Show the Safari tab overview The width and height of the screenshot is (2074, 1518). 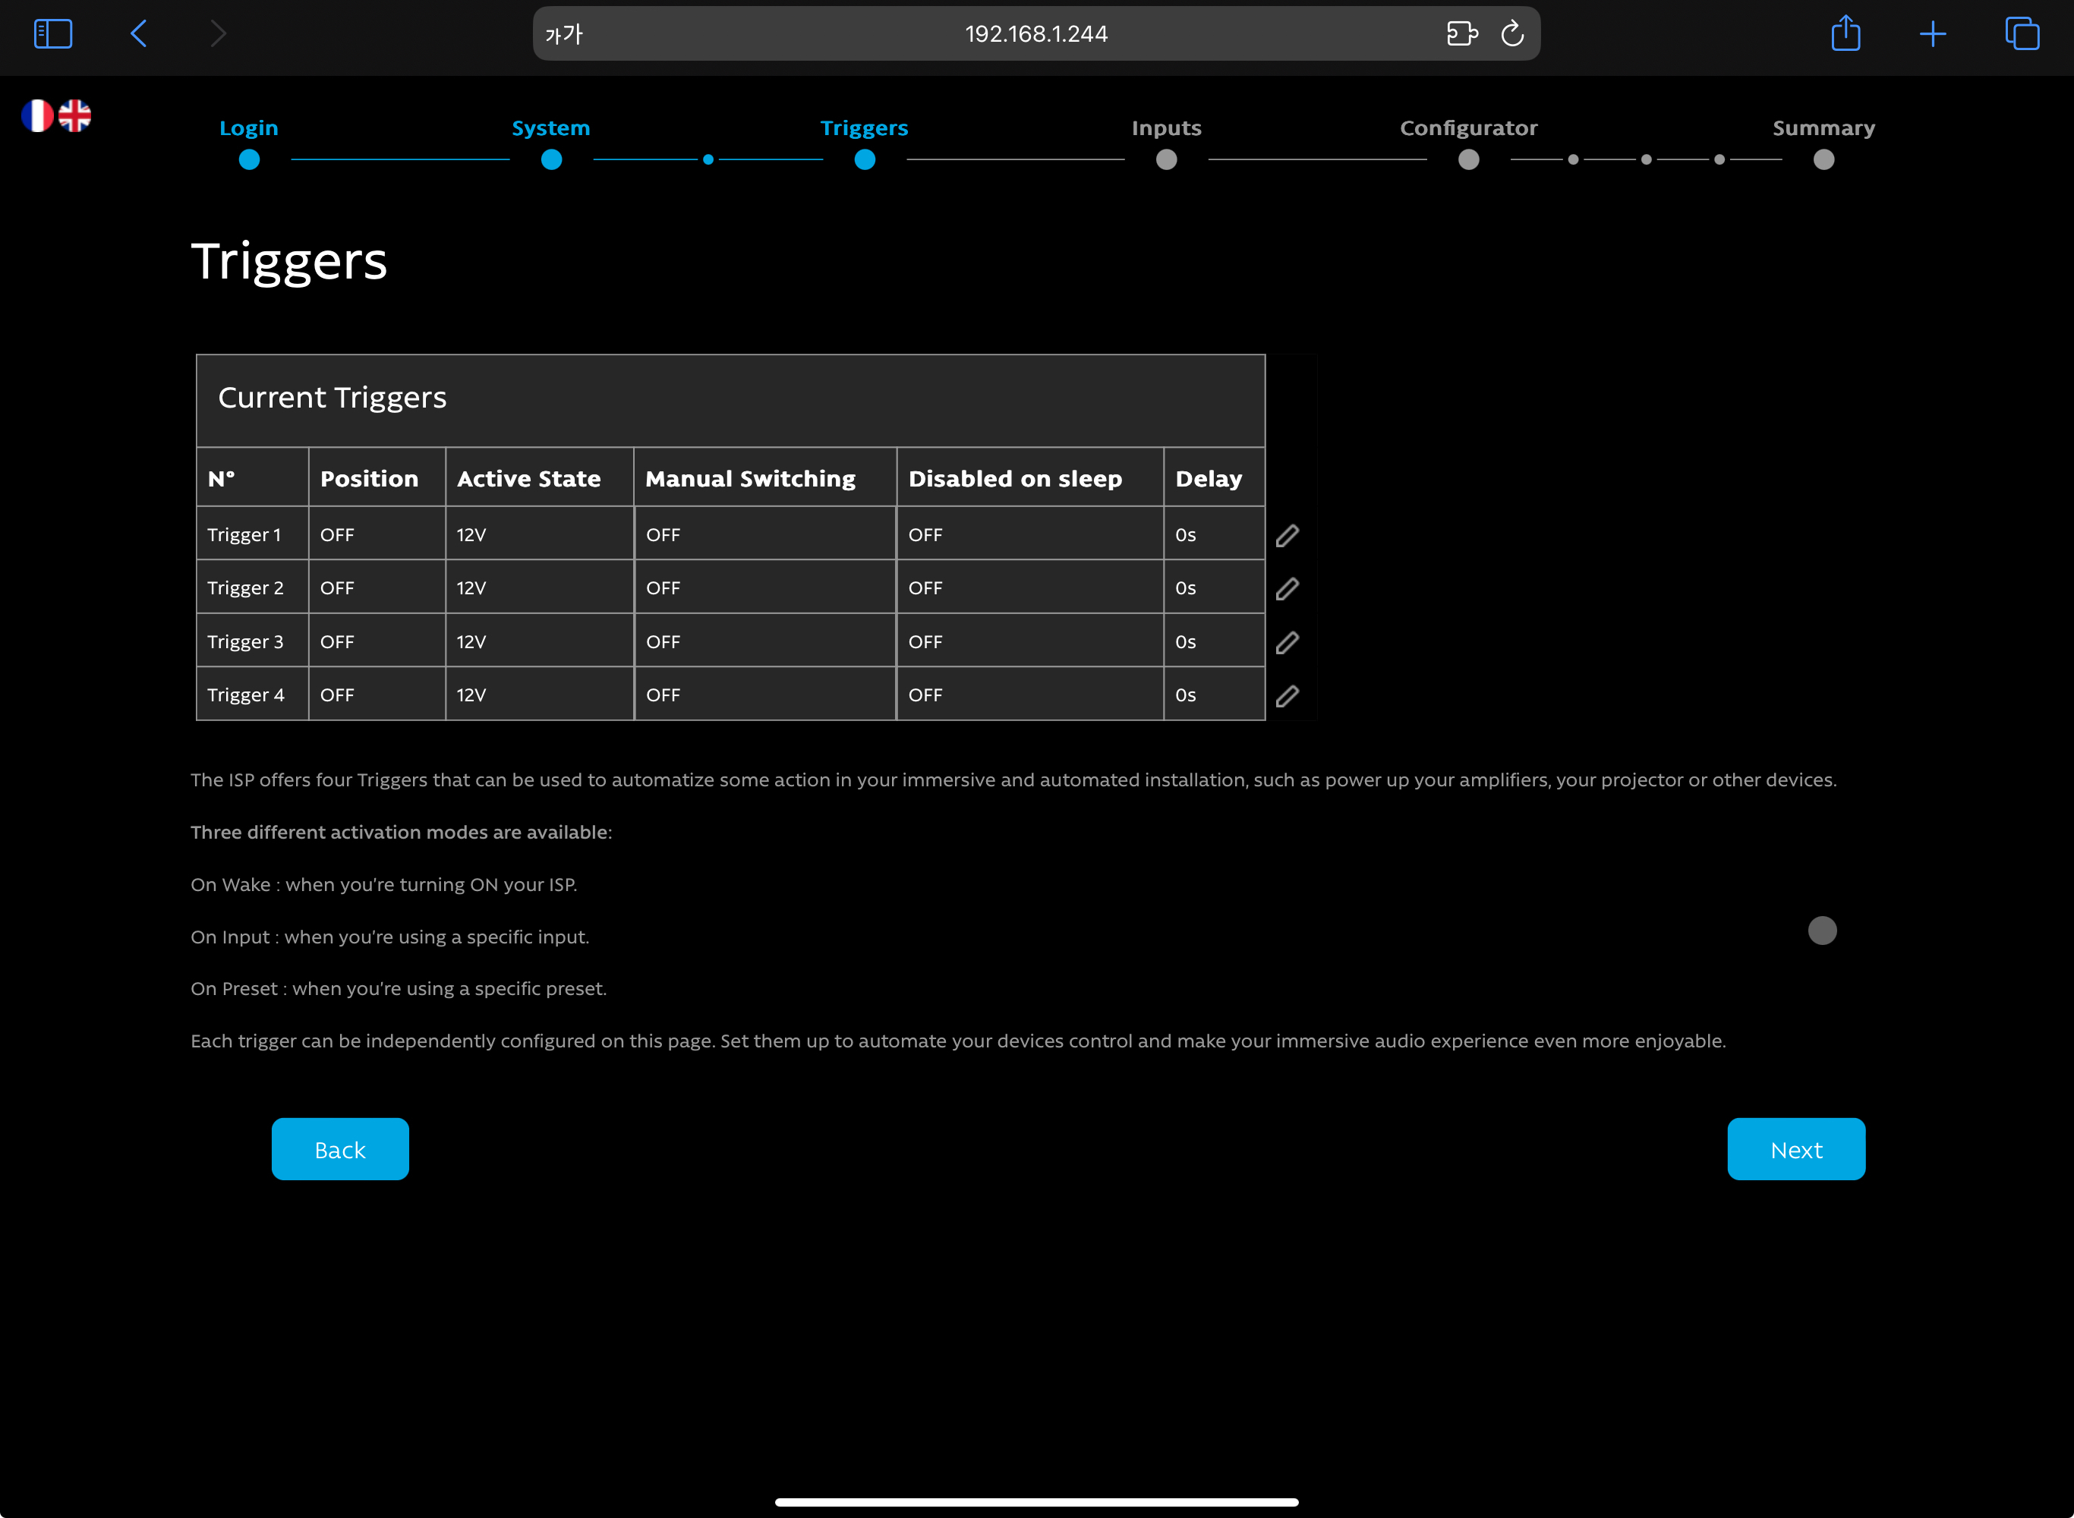click(x=2022, y=34)
